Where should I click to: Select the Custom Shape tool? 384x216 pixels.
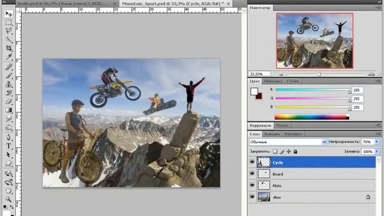coord(8,163)
